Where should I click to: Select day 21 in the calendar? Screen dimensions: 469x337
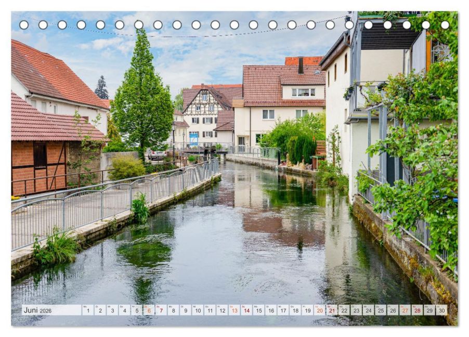[332, 310]
